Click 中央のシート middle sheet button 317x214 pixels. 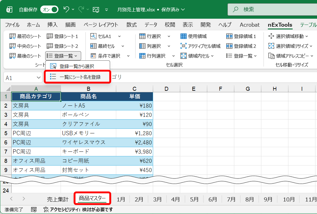pos(25,46)
